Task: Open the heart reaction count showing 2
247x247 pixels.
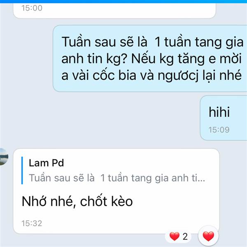Action: [178, 236]
